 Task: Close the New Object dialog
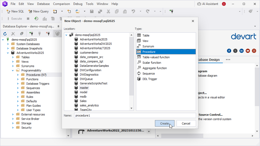tap(193, 21)
